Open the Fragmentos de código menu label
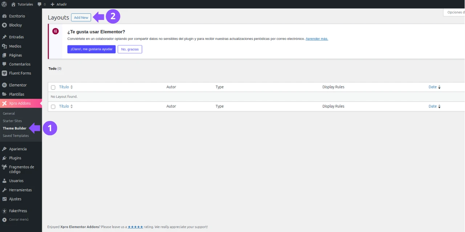 coord(21,169)
